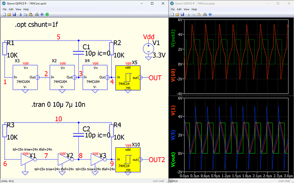Viewport: 294px width, 183px height.
Task: Maximize the schematic window
Action: [x=152, y=3]
